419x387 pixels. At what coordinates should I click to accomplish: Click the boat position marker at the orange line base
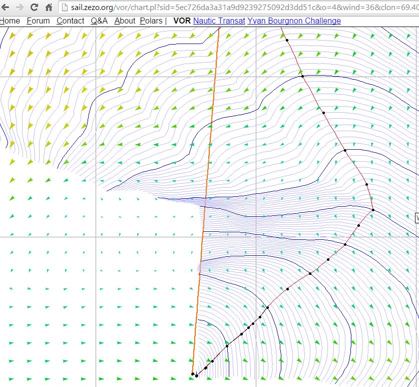click(193, 374)
